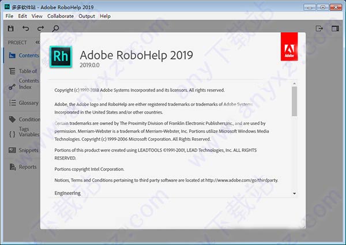Click the Rh RoboHelp logo
The height and width of the screenshot is (245, 346).
(x=61, y=56)
